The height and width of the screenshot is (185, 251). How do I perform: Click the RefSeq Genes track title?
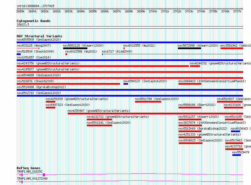click(28, 168)
